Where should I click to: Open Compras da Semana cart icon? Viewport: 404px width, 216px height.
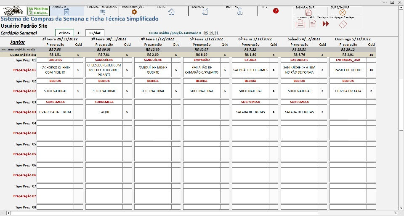pos(102,12)
